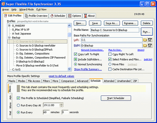Image resolution: width=157 pixels, height=123 pixels.
Task: Select the Run Every Day At option
Action: [x=18, y=105]
